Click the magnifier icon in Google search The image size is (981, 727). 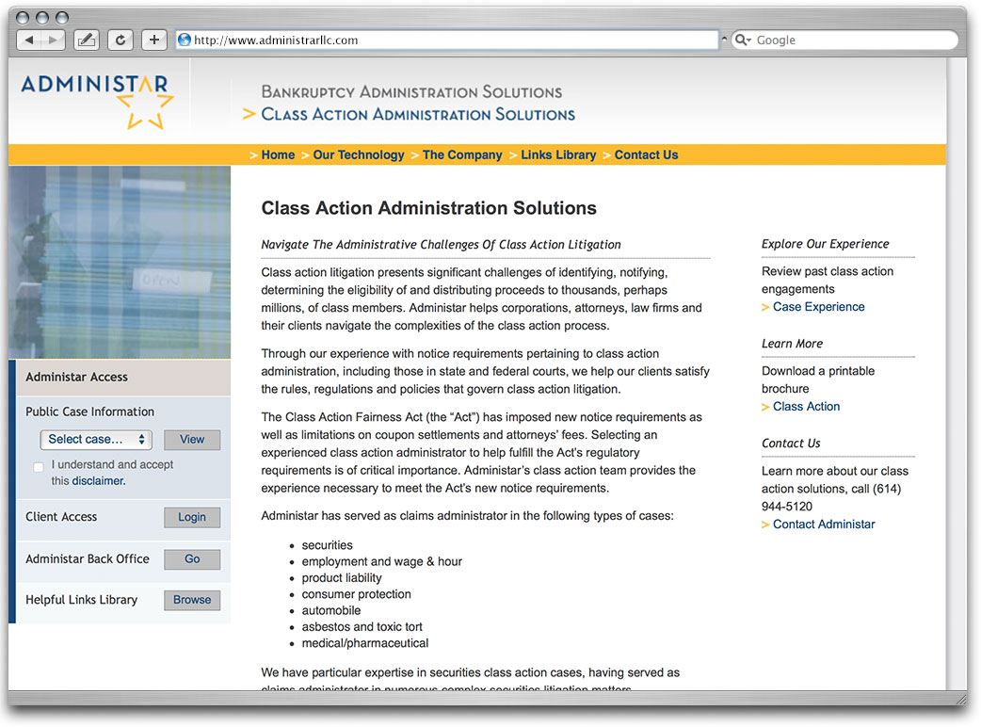(743, 40)
